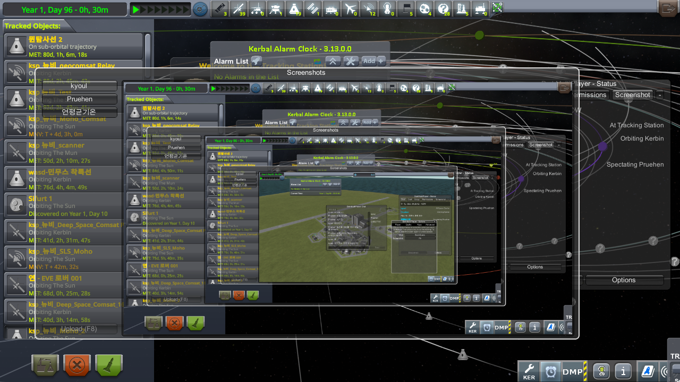The width and height of the screenshot is (680, 382).
Task: Click the Add alarm button
Action: (369, 61)
